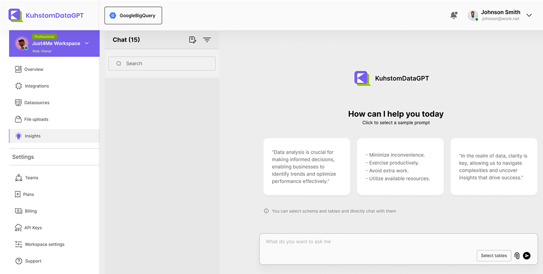
Task: Attach a file with the paperclip icon
Action: [517, 256]
